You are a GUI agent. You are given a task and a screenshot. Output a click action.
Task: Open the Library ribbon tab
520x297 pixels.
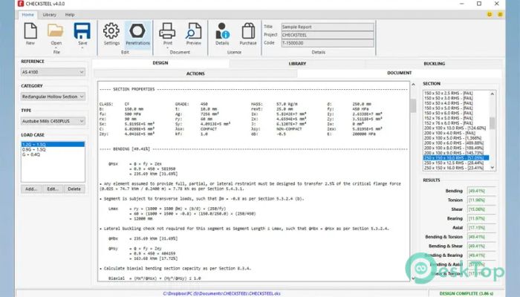50,15
